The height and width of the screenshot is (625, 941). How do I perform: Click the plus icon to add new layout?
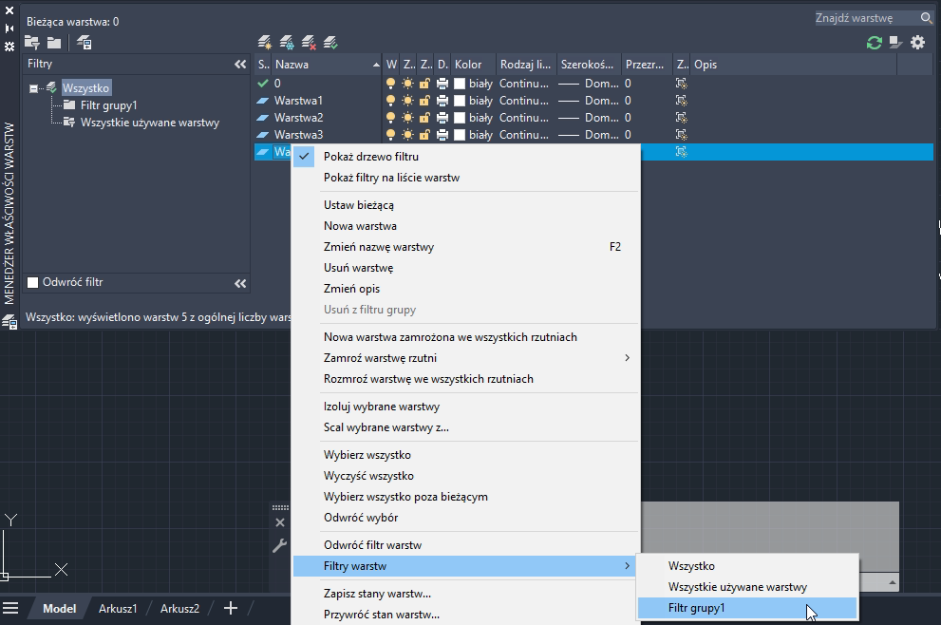click(231, 608)
